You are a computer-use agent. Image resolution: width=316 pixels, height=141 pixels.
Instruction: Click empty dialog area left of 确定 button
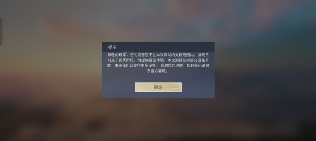118,87
